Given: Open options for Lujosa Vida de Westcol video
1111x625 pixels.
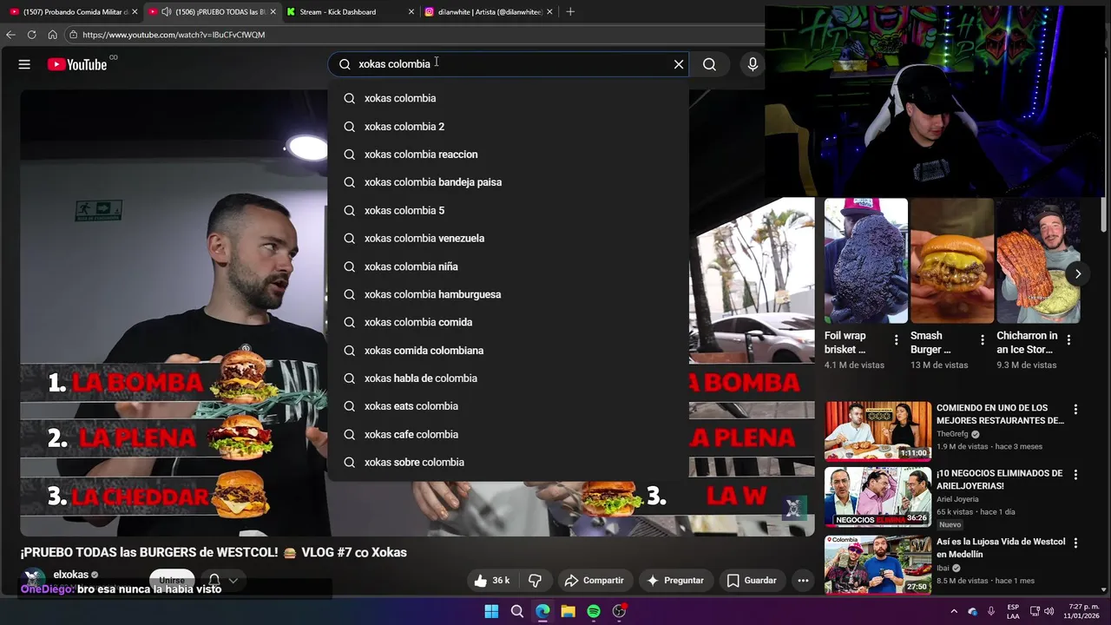Looking at the screenshot, I should (1075, 543).
